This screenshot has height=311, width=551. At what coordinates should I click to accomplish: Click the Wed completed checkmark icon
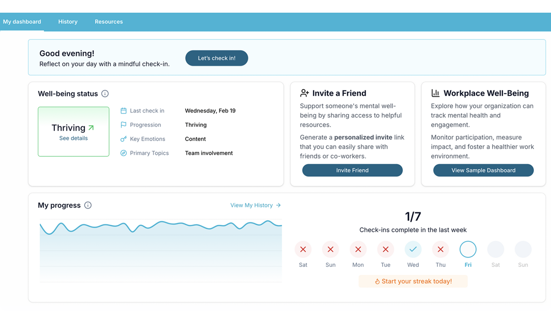tap(413, 249)
